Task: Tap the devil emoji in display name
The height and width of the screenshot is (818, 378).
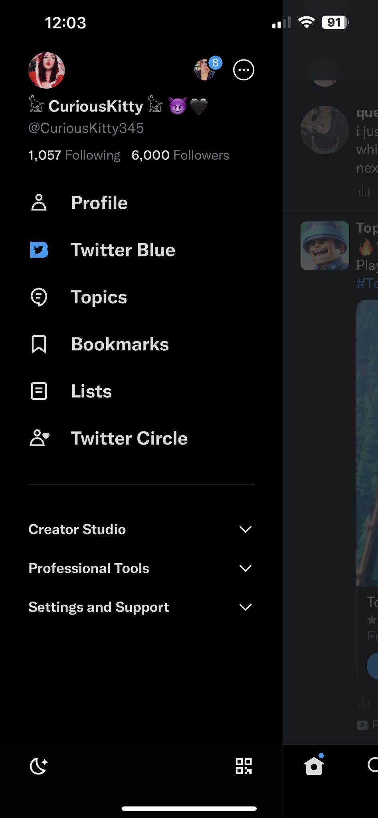Action: tap(178, 106)
